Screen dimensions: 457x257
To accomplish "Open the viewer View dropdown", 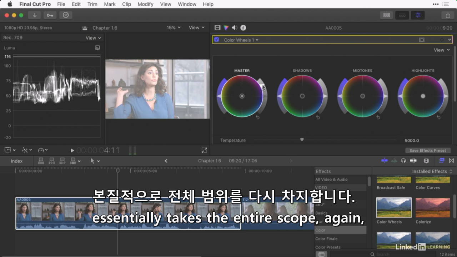I will 197,27.
